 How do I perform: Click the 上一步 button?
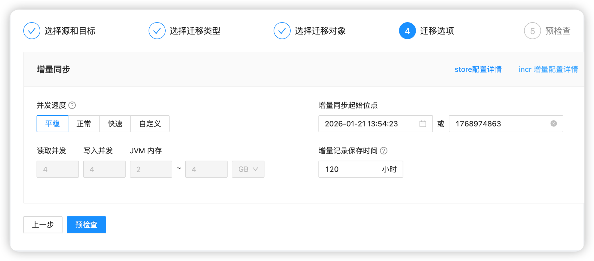[43, 225]
